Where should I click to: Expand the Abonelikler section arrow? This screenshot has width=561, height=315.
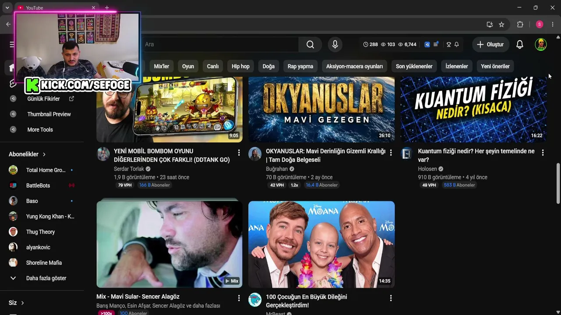pos(44,154)
